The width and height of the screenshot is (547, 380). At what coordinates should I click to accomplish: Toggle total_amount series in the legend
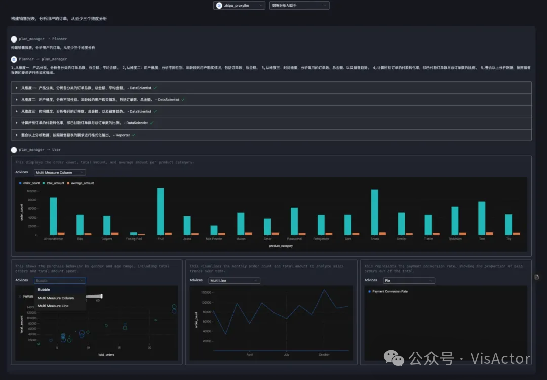click(54, 183)
